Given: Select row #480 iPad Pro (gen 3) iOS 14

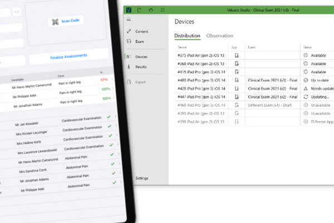Looking at the screenshot, I should 254,80.
